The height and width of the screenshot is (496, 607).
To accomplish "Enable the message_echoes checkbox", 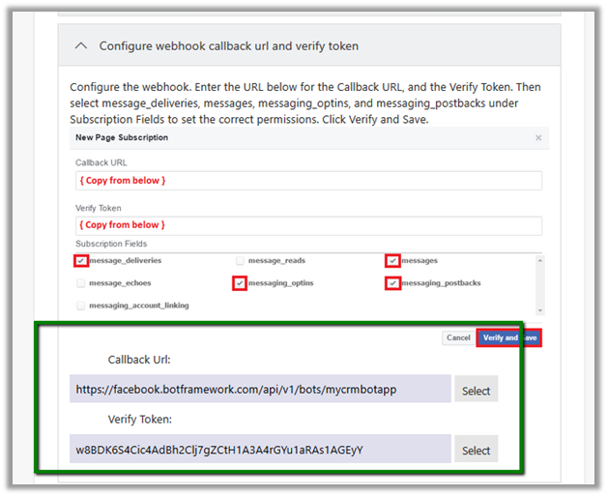I will (80, 283).
